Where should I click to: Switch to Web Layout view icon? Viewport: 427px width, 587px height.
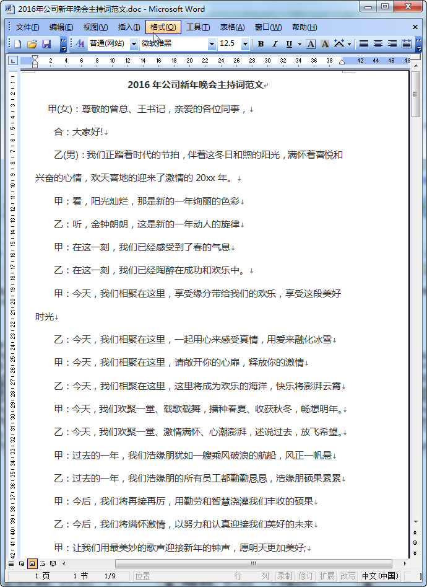click(22, 563)
